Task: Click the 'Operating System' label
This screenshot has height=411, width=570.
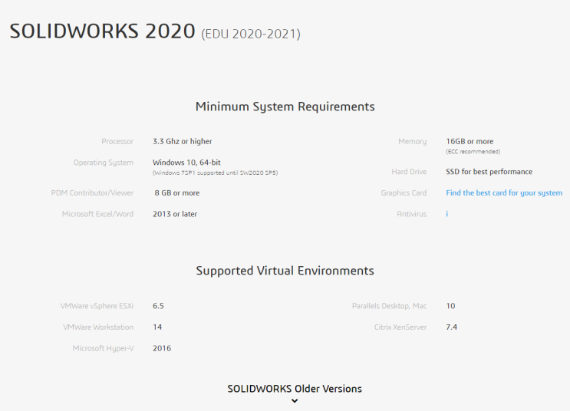Action: pos(104,163)
